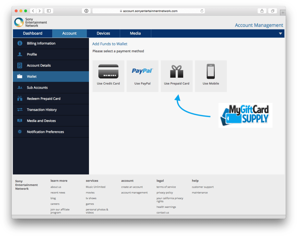Switch to the Account tab
The width and height of the screenshot is (297, 236).
click(69, 33)
